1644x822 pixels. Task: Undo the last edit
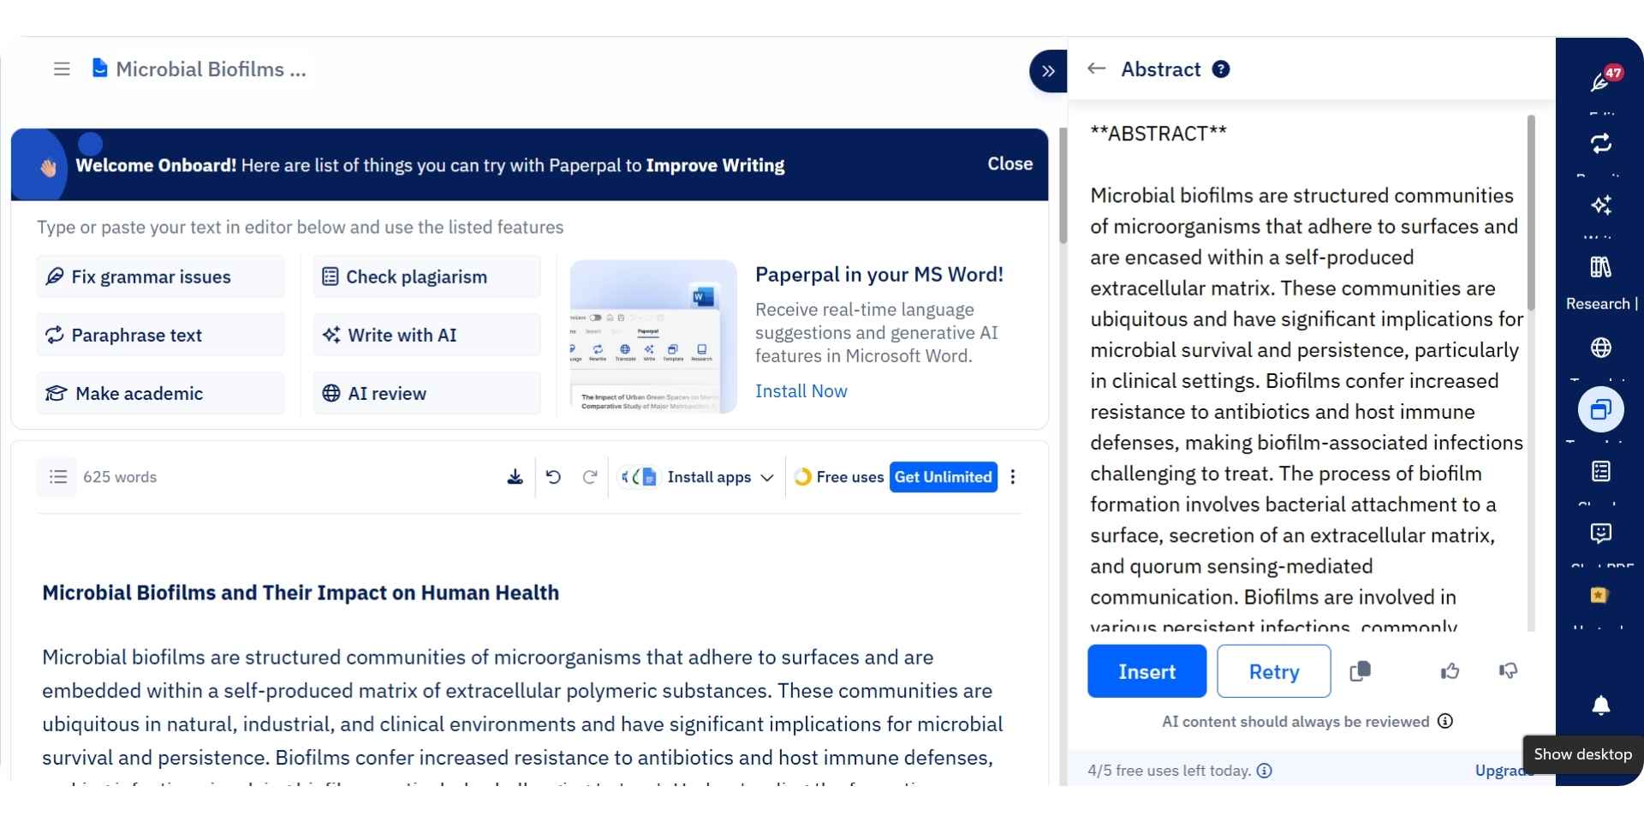click(x=553, y=477)
